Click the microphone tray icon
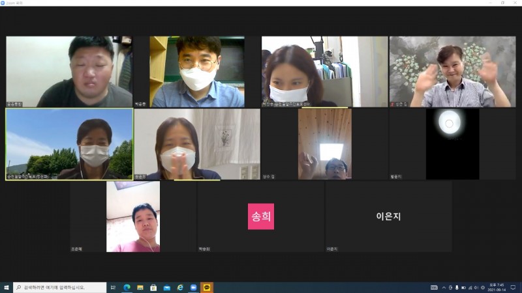522x293 pixels. point(457,288)
